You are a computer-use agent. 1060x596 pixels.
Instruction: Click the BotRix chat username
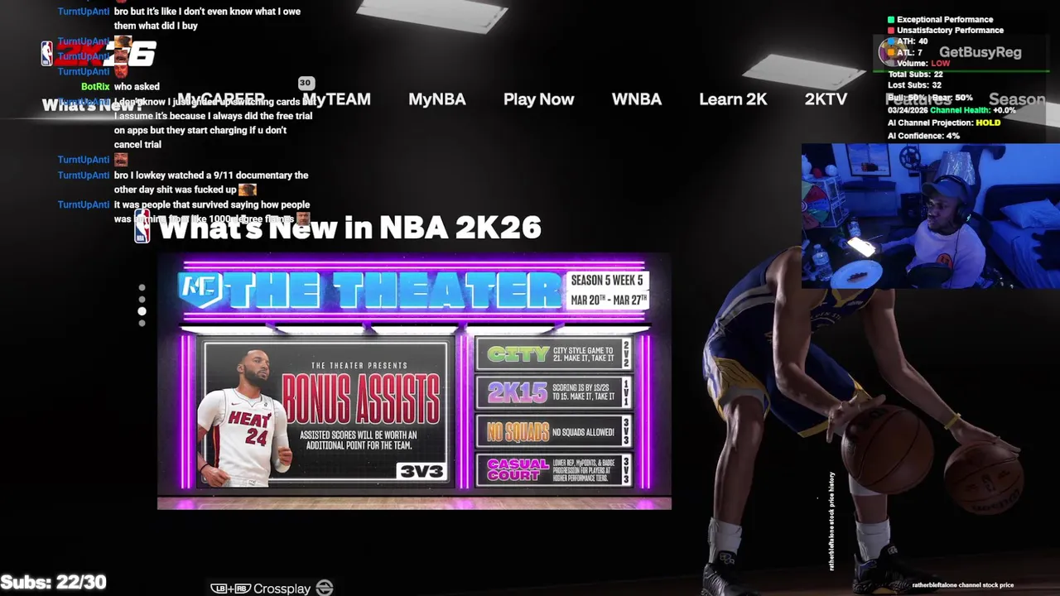(95, 87)
